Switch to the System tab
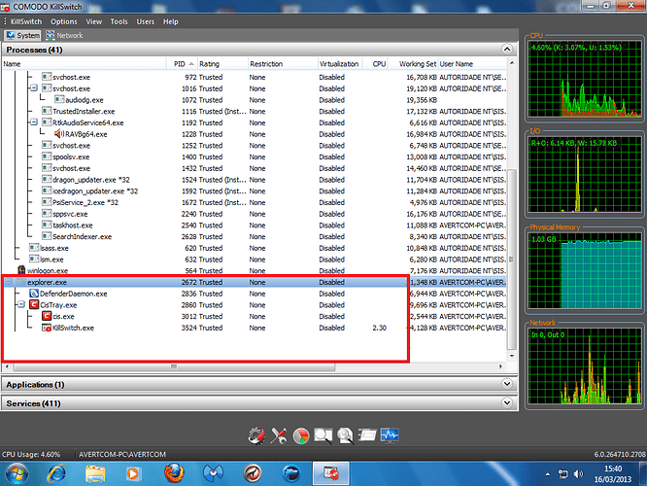The width and height of the screenshot is (647, 486). pyautogui.click(x=23, y=36)
